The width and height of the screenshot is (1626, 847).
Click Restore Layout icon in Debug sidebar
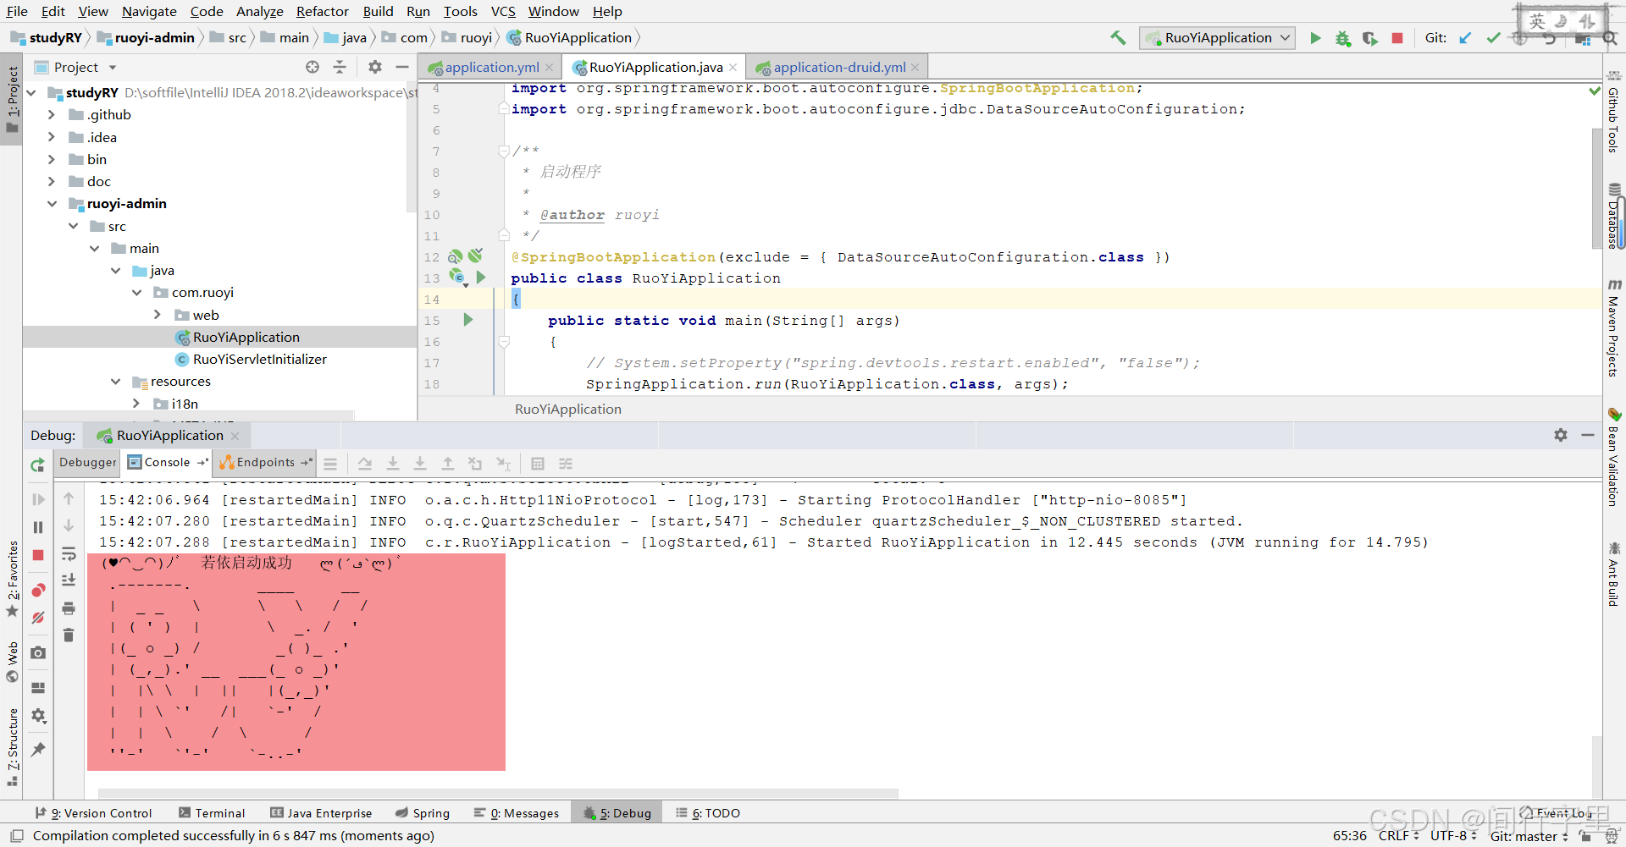(38, 688)
